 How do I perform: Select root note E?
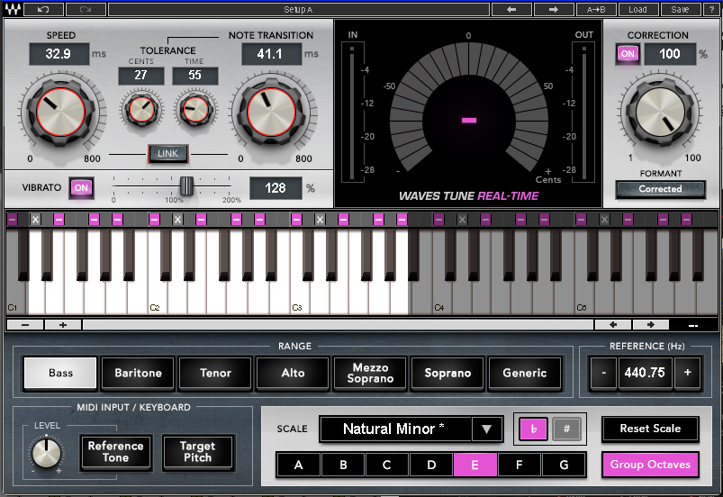pyautogui.click(x=475, y=465)
